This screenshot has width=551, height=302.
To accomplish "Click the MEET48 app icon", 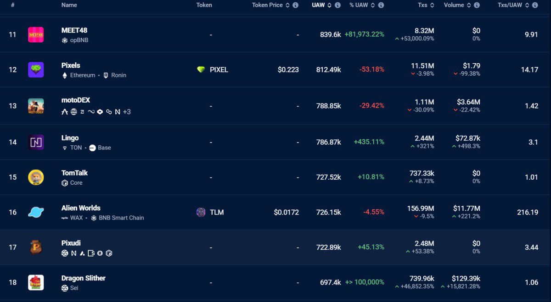I will pos(36,34).
